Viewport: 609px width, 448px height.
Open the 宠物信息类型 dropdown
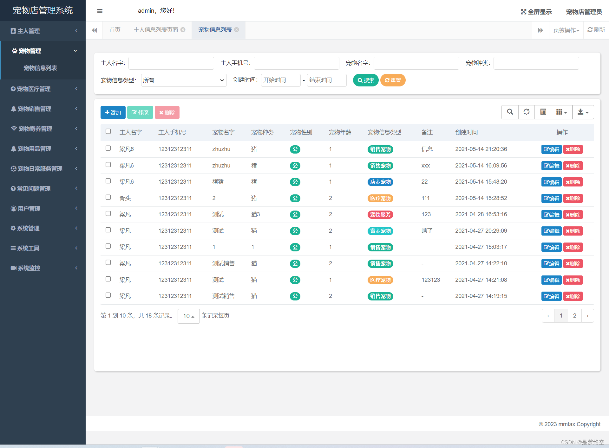click(x=184, y=80)
